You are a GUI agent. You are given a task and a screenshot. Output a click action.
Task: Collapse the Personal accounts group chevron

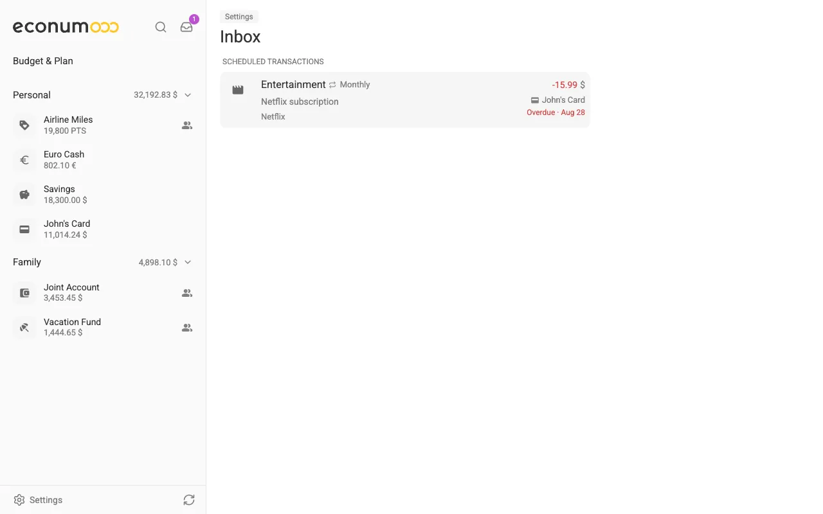tap(188, 95)
